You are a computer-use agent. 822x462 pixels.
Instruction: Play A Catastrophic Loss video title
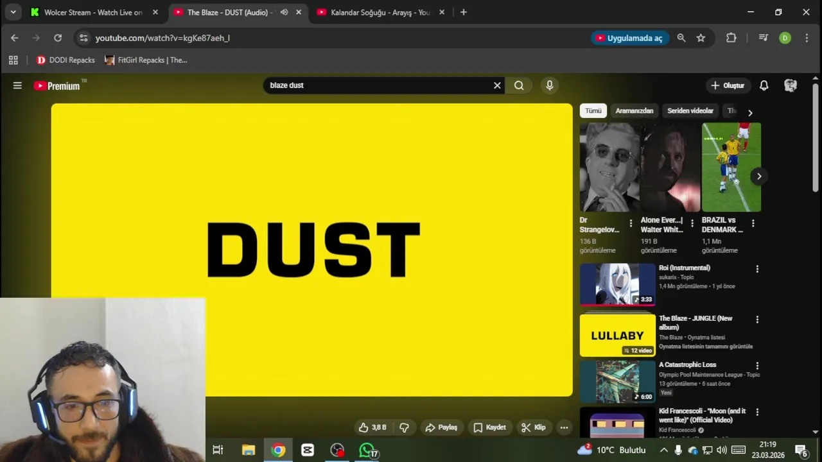(x=687, y=364)
